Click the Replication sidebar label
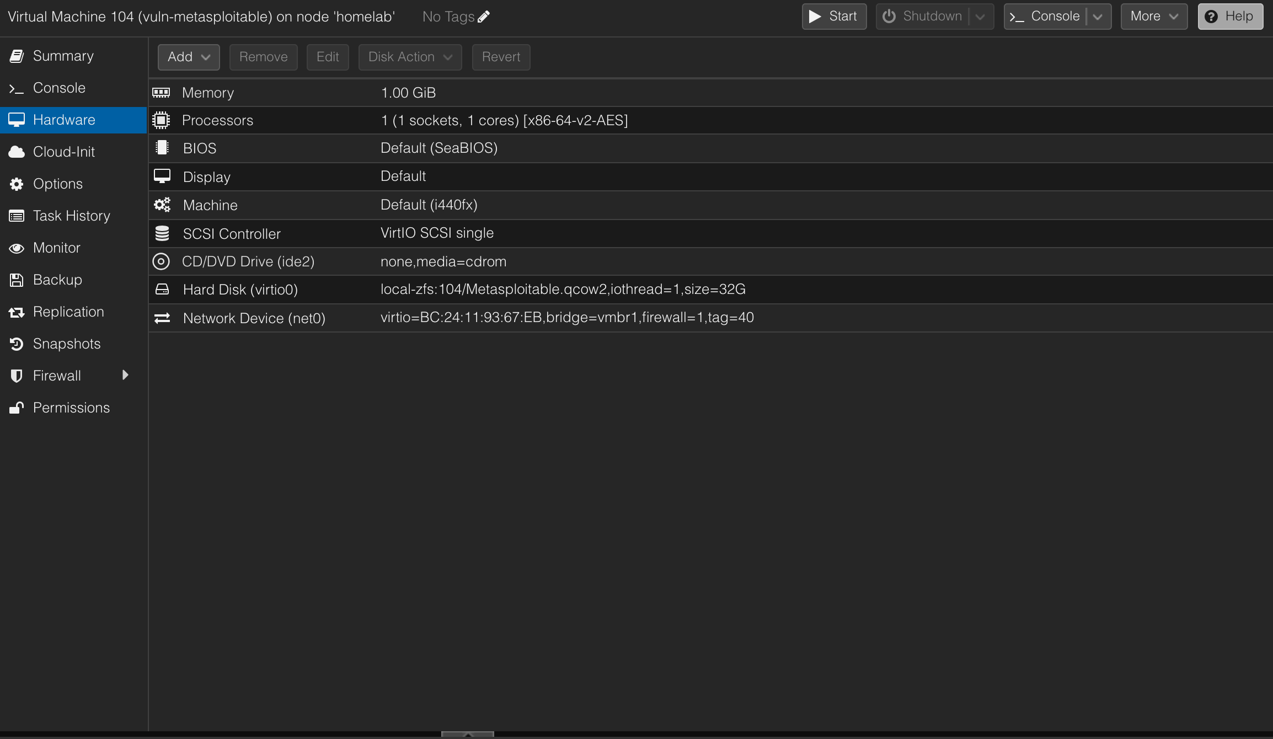Screen dimensions: 1273x739 68,312
